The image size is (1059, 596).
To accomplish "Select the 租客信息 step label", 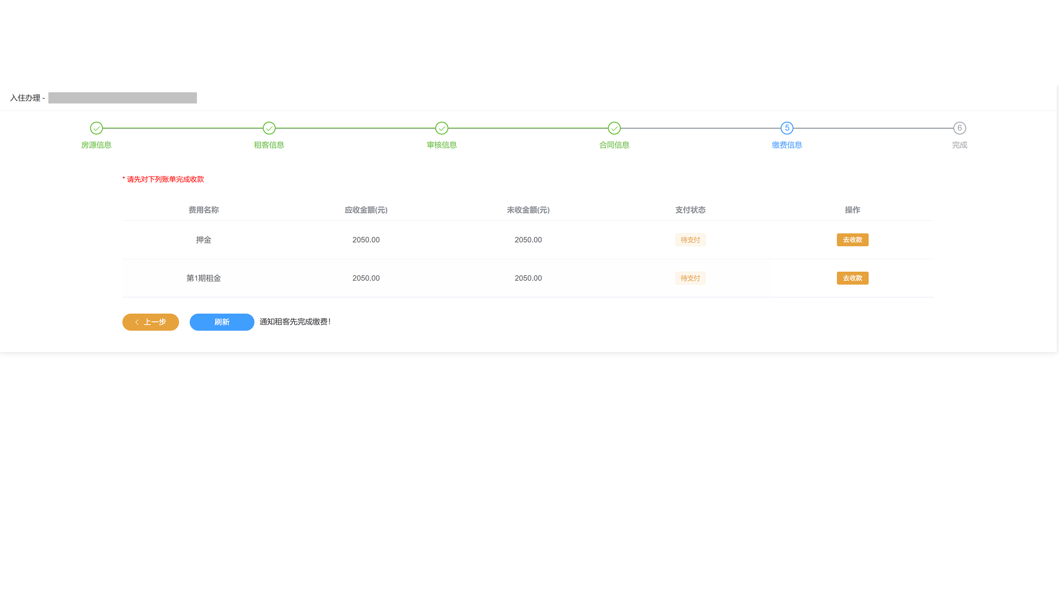I will click(269, 145).
